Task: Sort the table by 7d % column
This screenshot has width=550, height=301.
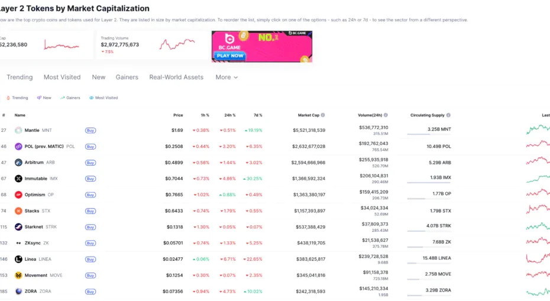Action: click(x=258, y=115)
